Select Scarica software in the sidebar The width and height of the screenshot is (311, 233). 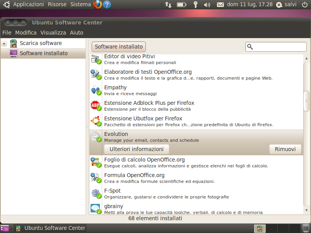[x=43, y=43]
